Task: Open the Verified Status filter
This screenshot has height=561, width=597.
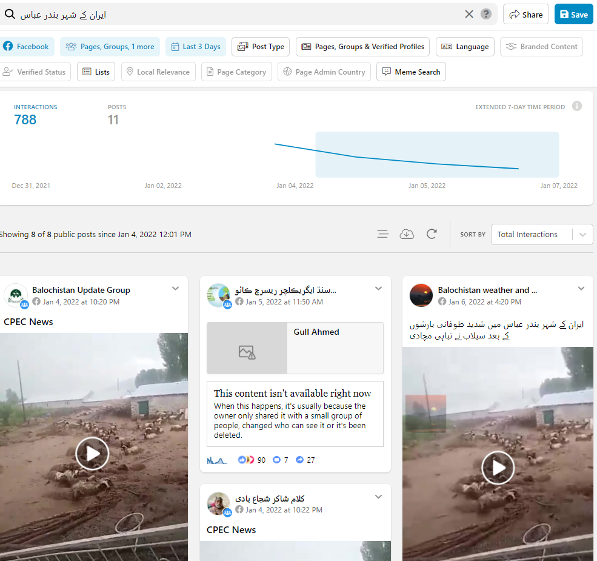Action: (x=35, y=72)
